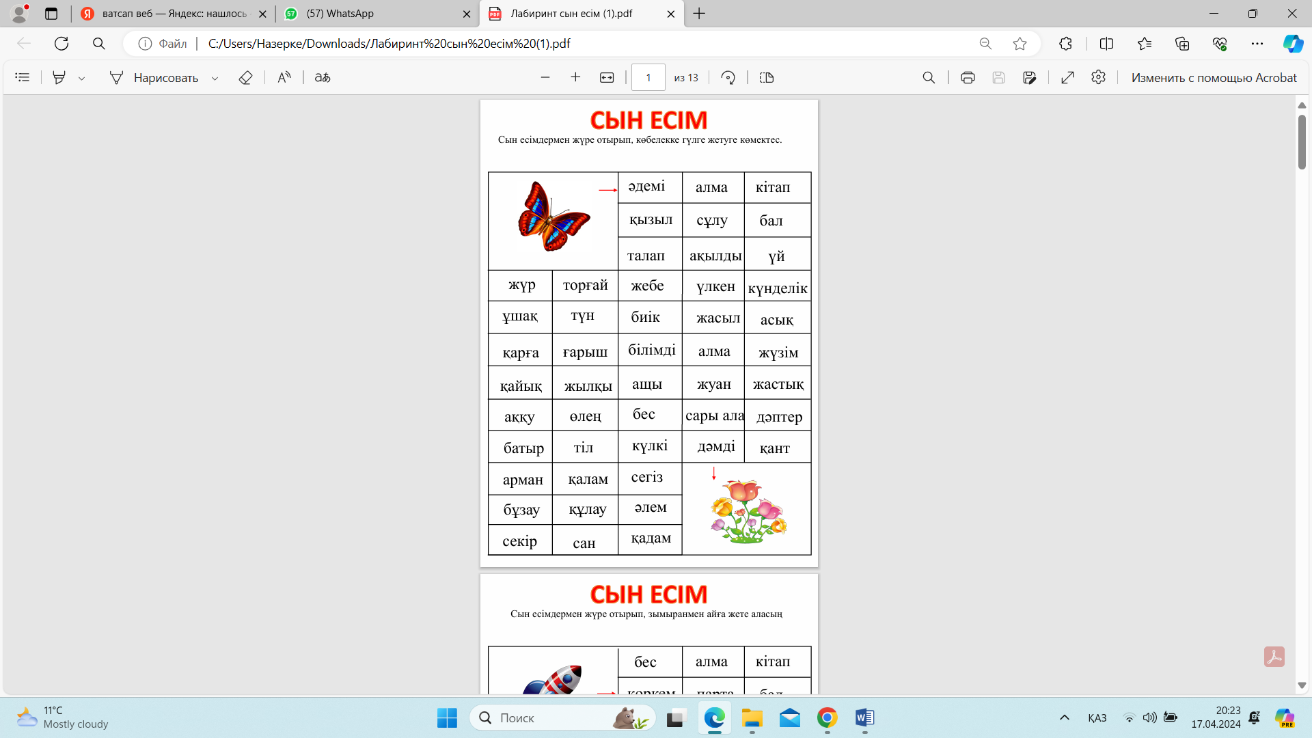Activate the Нарисовать draw tool
This screenshot has height=738, width=1312.
pyautogui.click(x=154, y=78)
